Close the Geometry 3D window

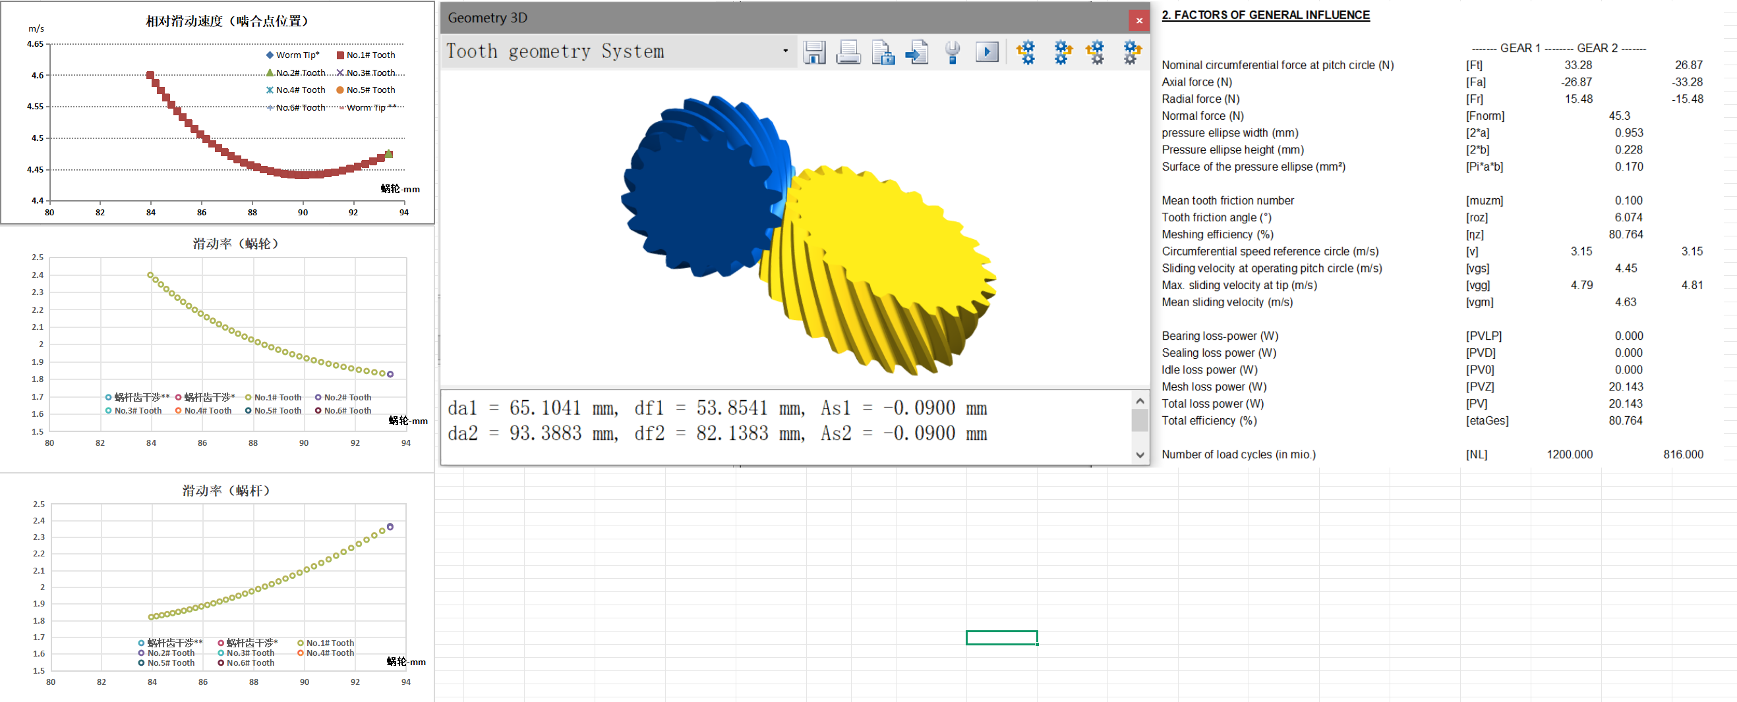(1139, 20)
